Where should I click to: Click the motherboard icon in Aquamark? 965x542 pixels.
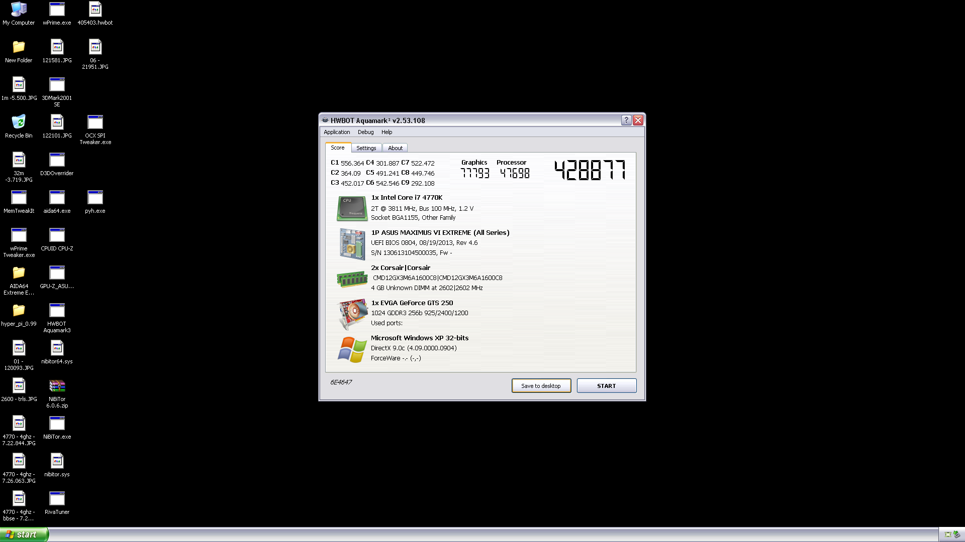pyautogui.click(x=352, y=244)
